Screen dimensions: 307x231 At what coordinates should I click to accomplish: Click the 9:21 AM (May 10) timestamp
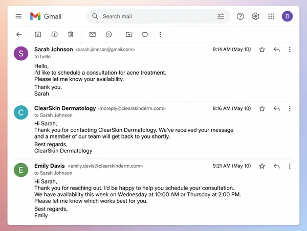232,166
